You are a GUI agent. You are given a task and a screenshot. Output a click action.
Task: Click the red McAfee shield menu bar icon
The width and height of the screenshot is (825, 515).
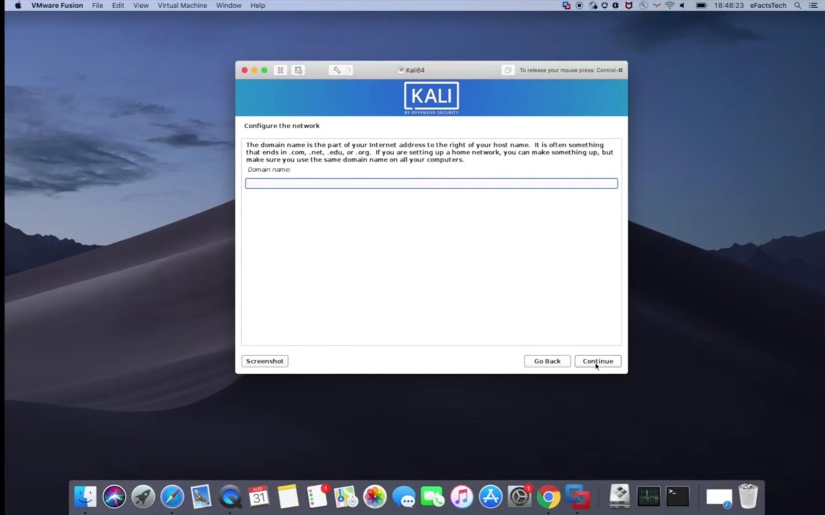[x=629, y=5]
